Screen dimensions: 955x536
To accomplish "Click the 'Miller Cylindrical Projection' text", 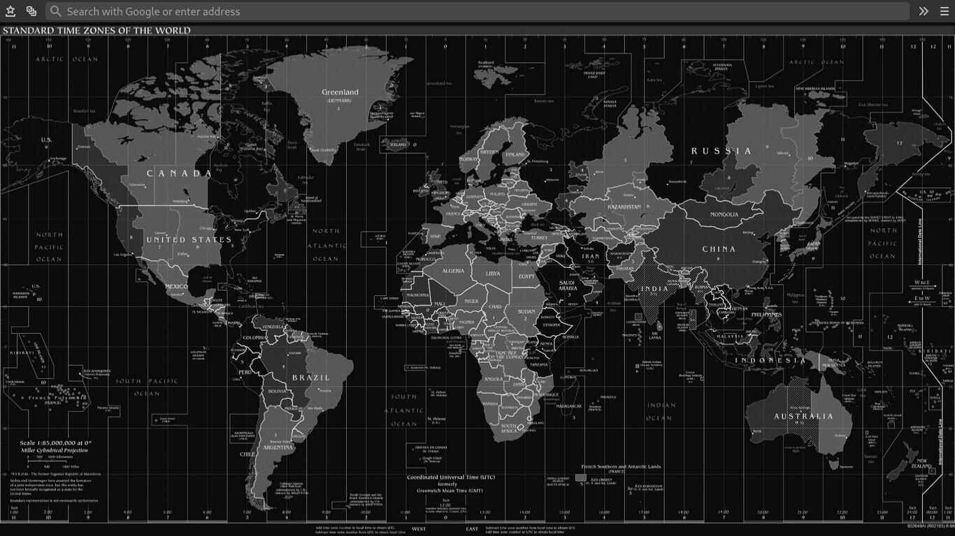I will coord(55,451).
